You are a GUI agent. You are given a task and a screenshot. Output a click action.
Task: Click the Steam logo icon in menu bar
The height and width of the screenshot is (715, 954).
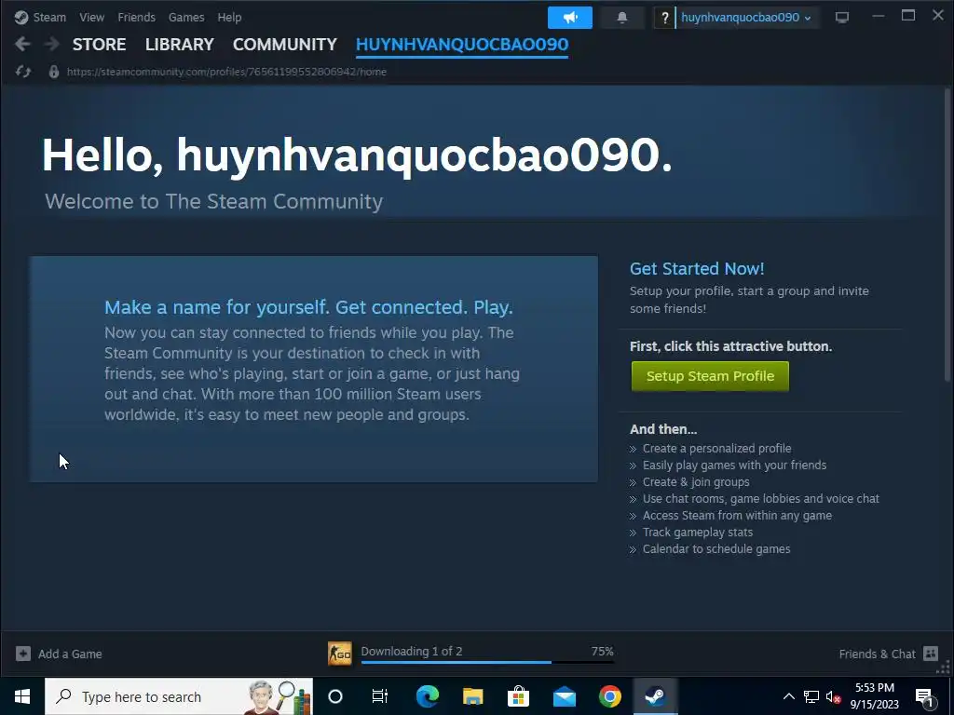coord(21,17)
